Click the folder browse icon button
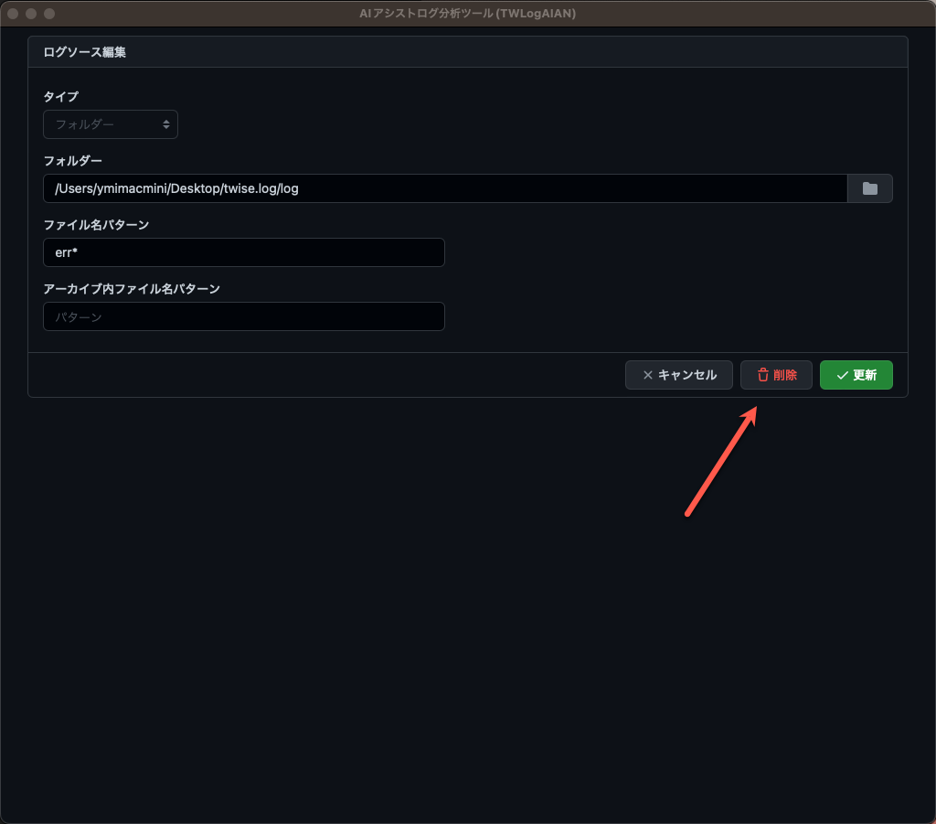This screenshot has width=936, height=824. pos(869,188)
